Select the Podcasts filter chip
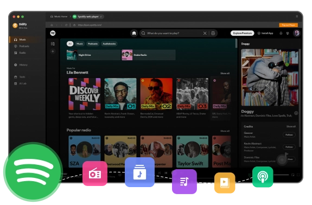Screen dimensions: 312x205 93,44
